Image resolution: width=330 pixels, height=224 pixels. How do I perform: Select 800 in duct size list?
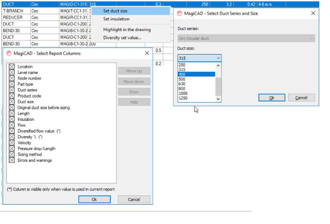coord(197,88)
